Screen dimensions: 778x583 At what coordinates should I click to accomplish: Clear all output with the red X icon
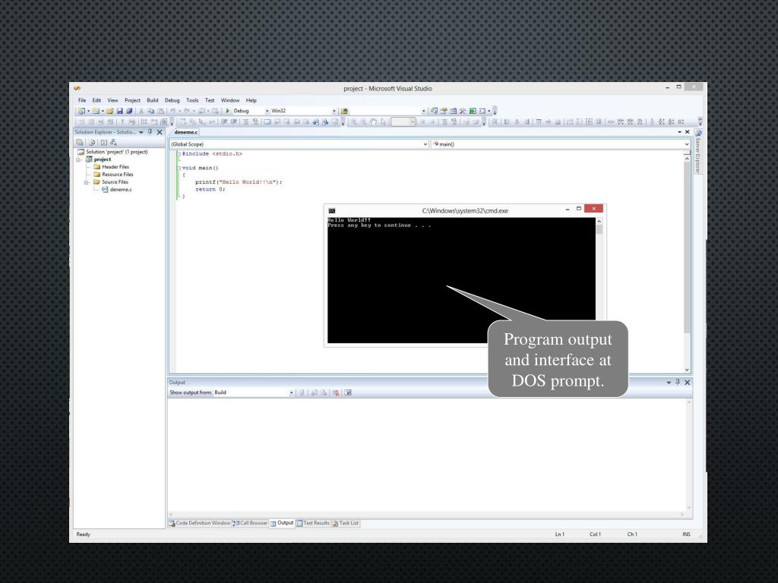pyautogui.click(x=336, y=392)
